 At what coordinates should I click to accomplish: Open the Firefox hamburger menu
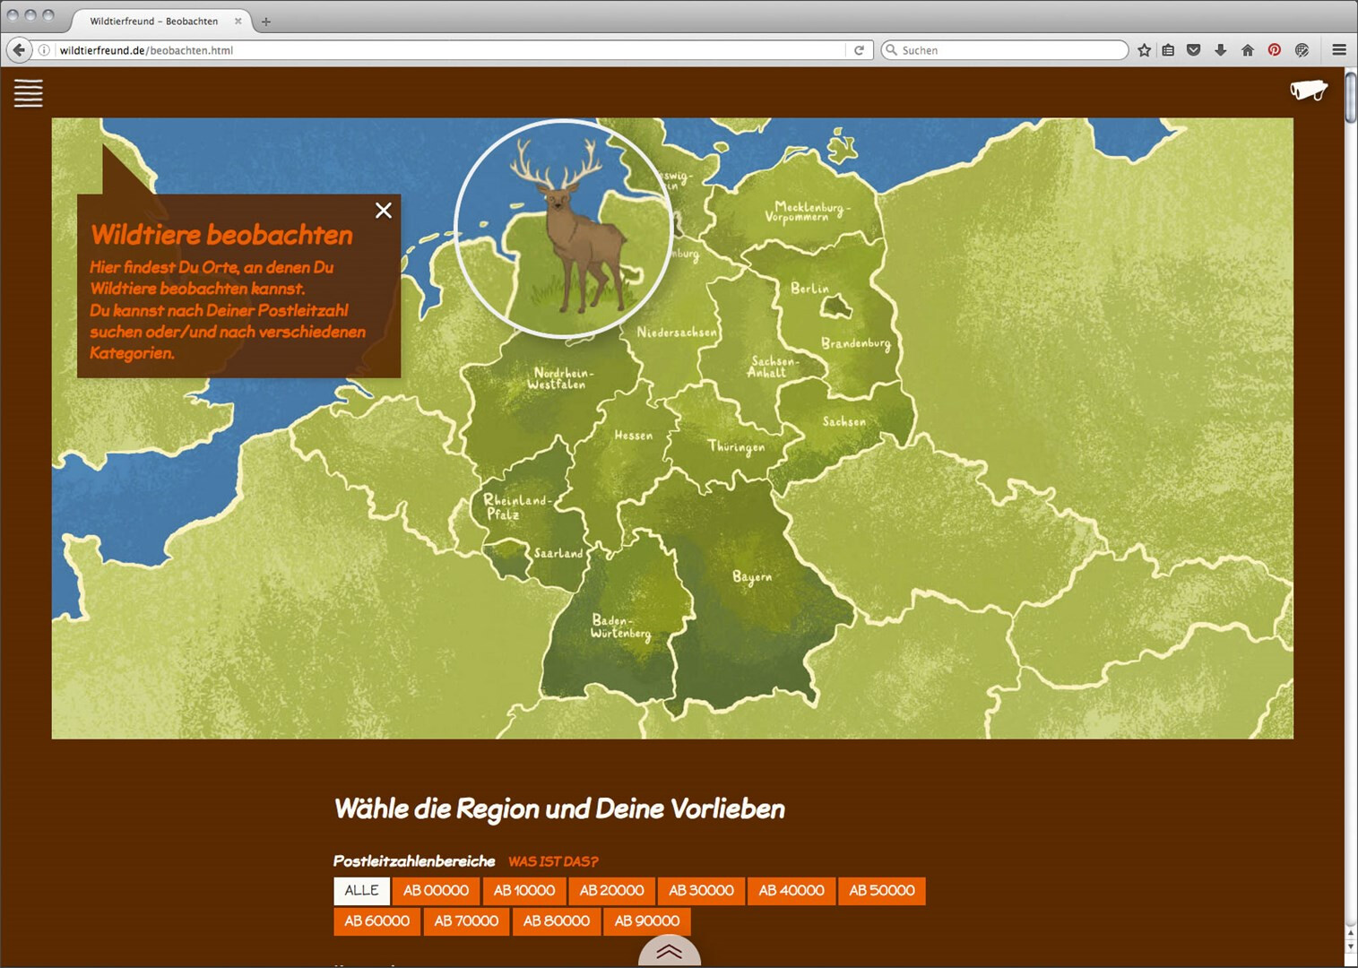pyautogui.click(x=1339, y=50)
